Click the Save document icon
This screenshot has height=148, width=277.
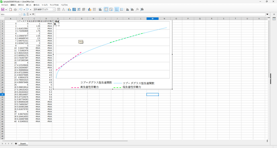coord(3,10)
